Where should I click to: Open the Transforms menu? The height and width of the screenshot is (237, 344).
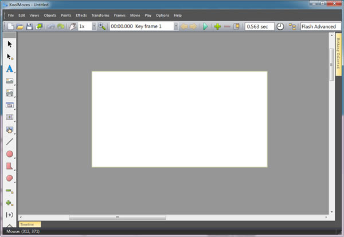point(100,15)
